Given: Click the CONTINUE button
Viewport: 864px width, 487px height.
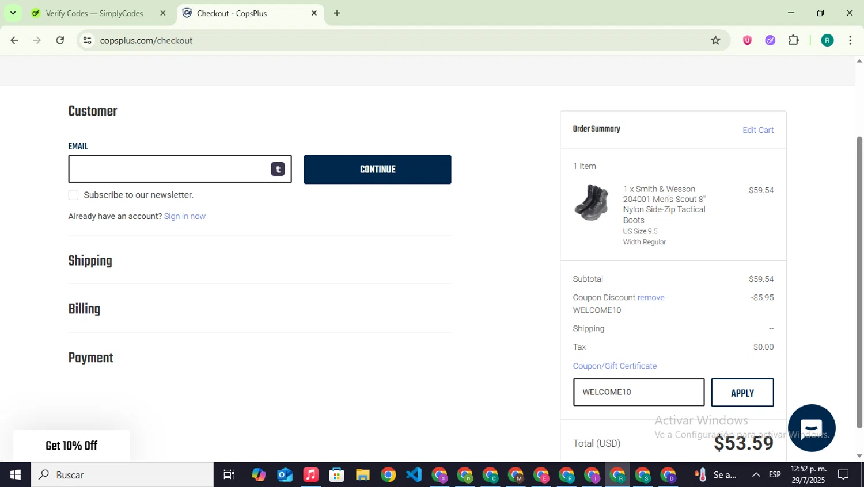Looking at the screenshot, I should pos(377,170).
